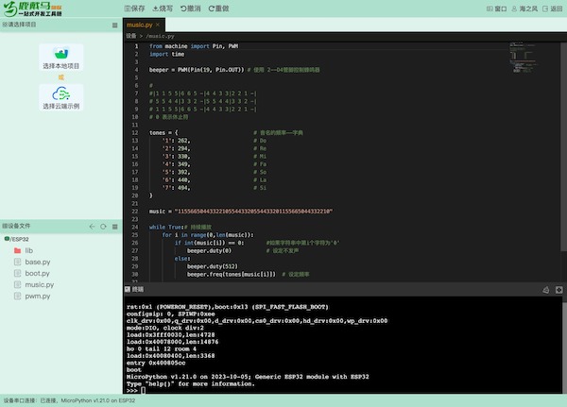This screenshot has width=567, height=407.
Task: Click in the terminal prompt input
Action: [x=283, y=390]
